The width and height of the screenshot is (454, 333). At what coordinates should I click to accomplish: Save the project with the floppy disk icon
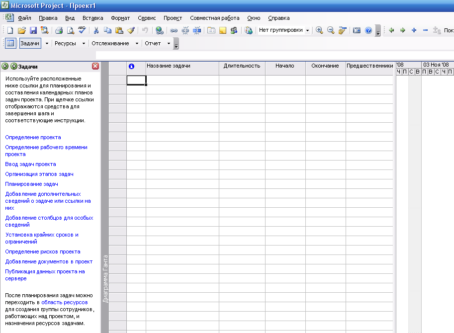tap(33, 30)
